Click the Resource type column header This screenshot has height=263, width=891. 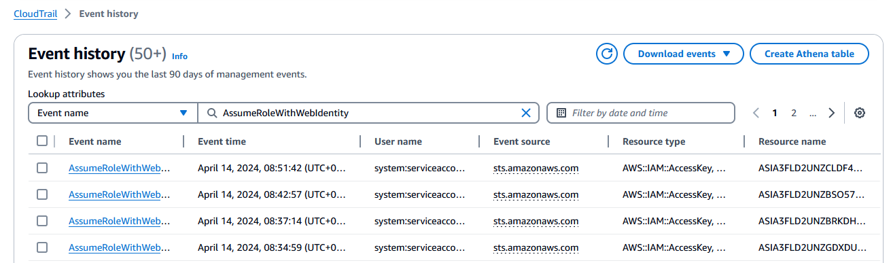654,141
